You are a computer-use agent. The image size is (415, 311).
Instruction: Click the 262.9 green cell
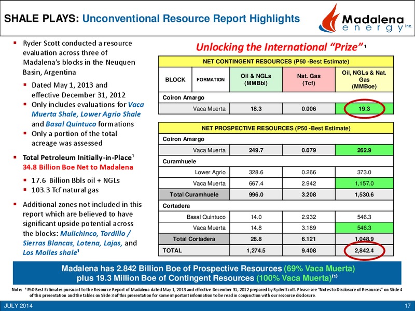[364, 150]
